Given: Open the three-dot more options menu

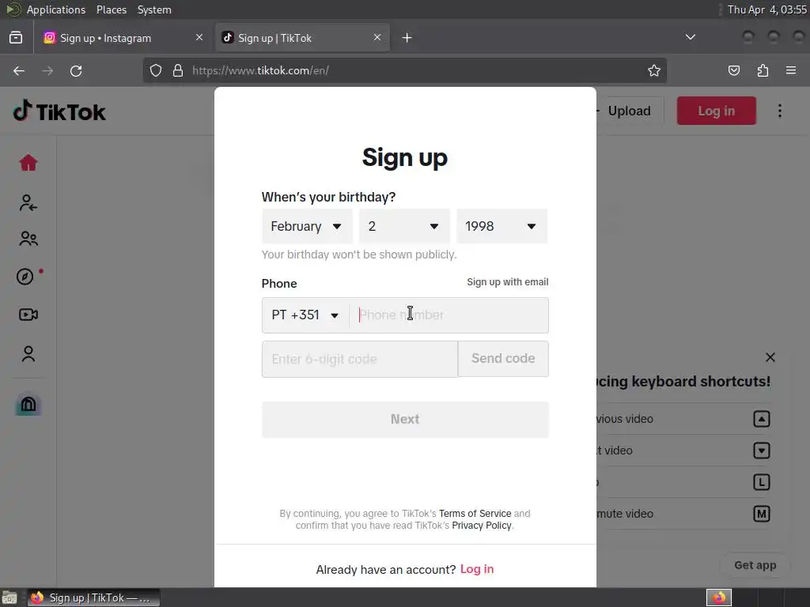Looking at the screenshot, I should 779,111.
